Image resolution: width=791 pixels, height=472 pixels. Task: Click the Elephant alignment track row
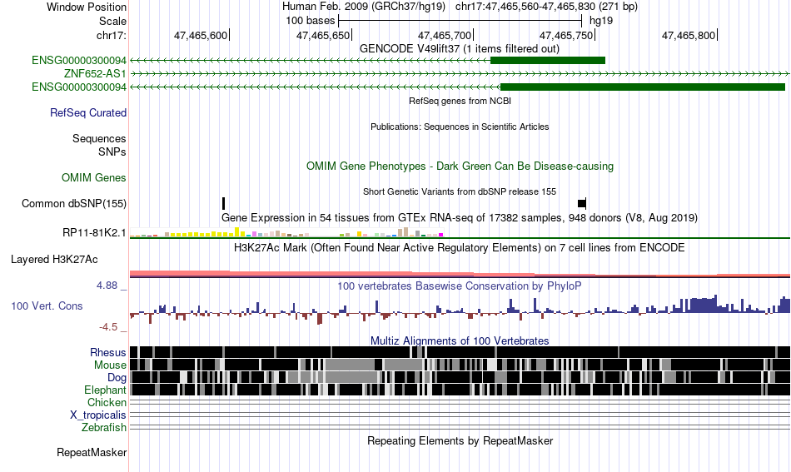coord(460,390)
